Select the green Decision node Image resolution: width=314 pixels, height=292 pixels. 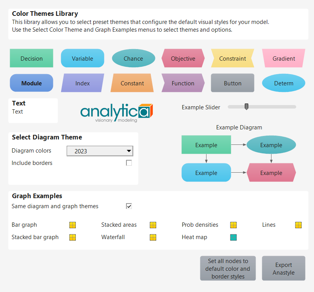tap(31, 58)
